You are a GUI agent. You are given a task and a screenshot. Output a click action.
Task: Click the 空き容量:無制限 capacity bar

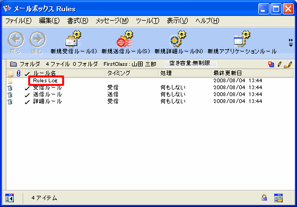pyautogui.click(x=190, y=64)
